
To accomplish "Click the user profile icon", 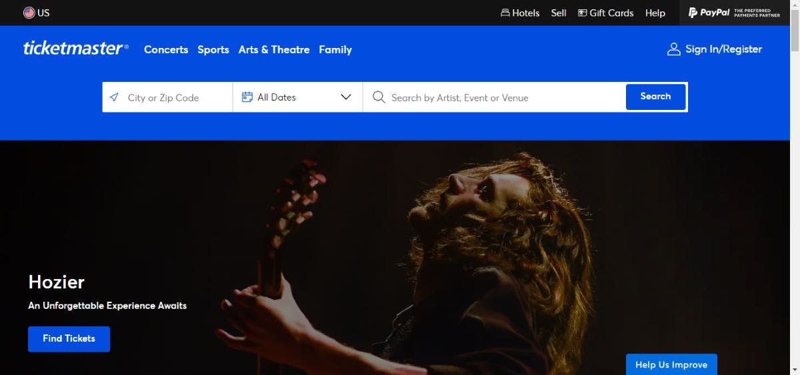I will coord(673,49).
